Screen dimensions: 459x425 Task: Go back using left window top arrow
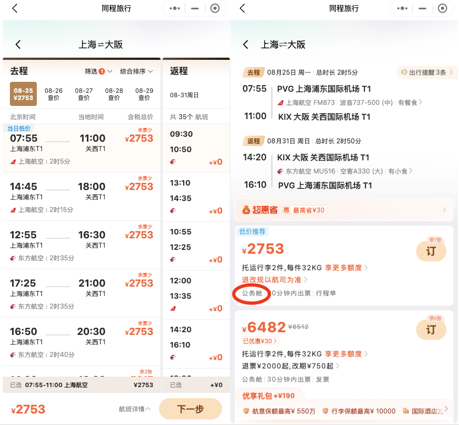(15, 8)
